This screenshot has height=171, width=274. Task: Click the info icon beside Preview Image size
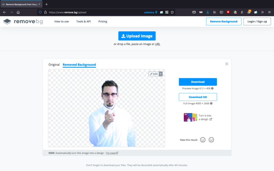tap(212, 88)
